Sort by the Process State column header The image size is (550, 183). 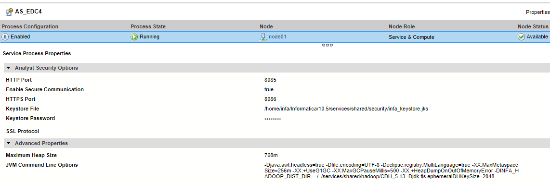pyautogui.click(x=148, y=26)
